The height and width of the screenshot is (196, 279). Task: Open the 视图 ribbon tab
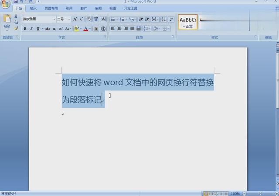point(113,8)
